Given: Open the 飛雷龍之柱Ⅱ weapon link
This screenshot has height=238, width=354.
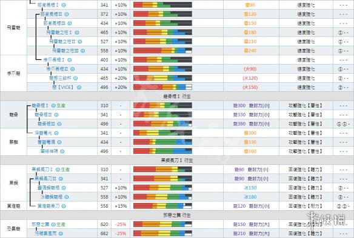Looking at the screenshot, I should tap(62, 42).
